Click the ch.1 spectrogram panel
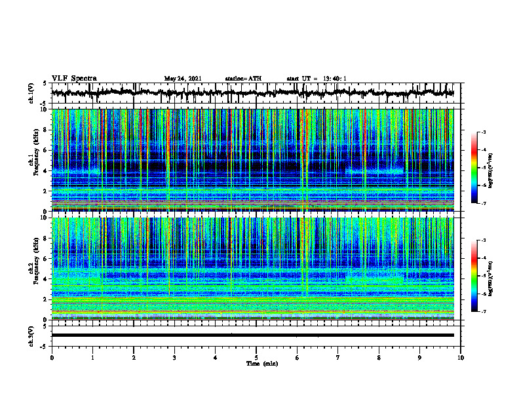Viewport: 519px width, 401px height. point(252,160)
